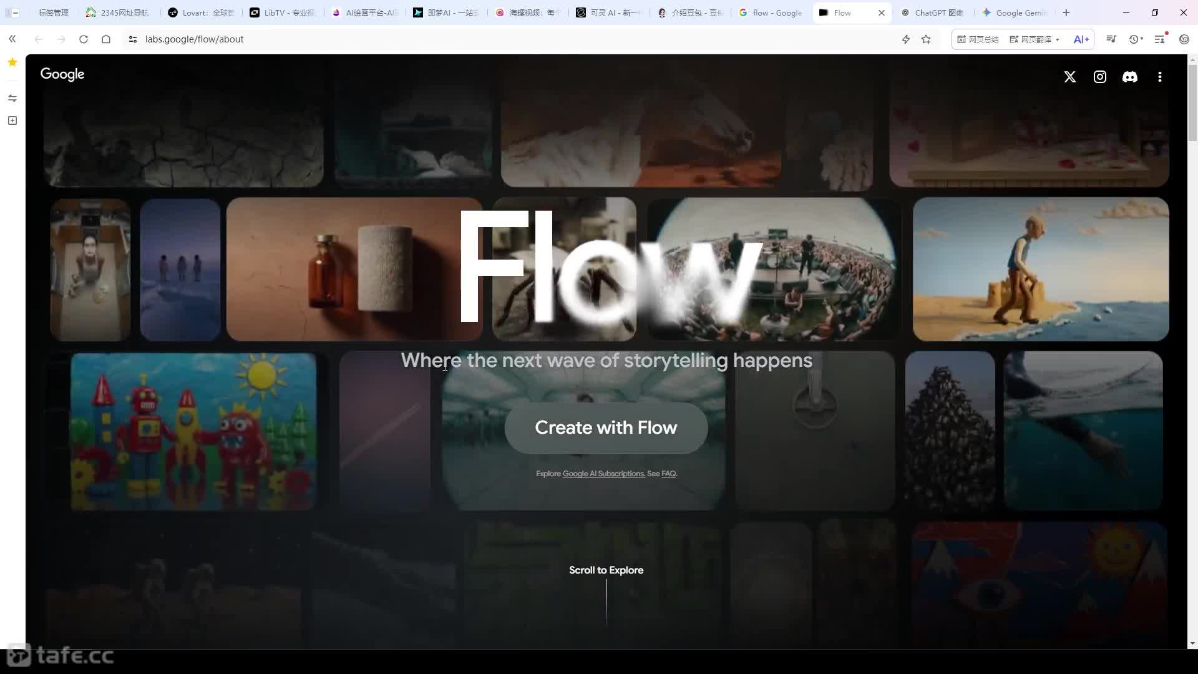Open the 标签管理 tab manager
This screenshot has height=674, width=1198.
[x=53, y=12]
